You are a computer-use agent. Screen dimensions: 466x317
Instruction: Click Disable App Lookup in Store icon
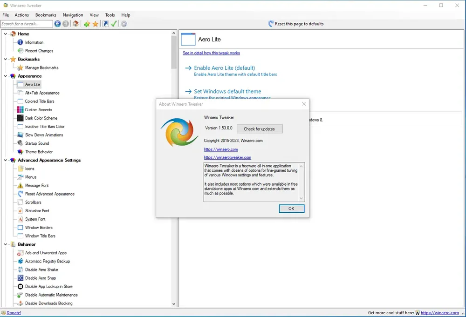(x=20, y=286)
